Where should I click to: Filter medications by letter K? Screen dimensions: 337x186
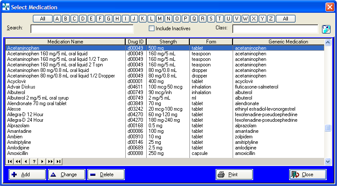(142, 19)
